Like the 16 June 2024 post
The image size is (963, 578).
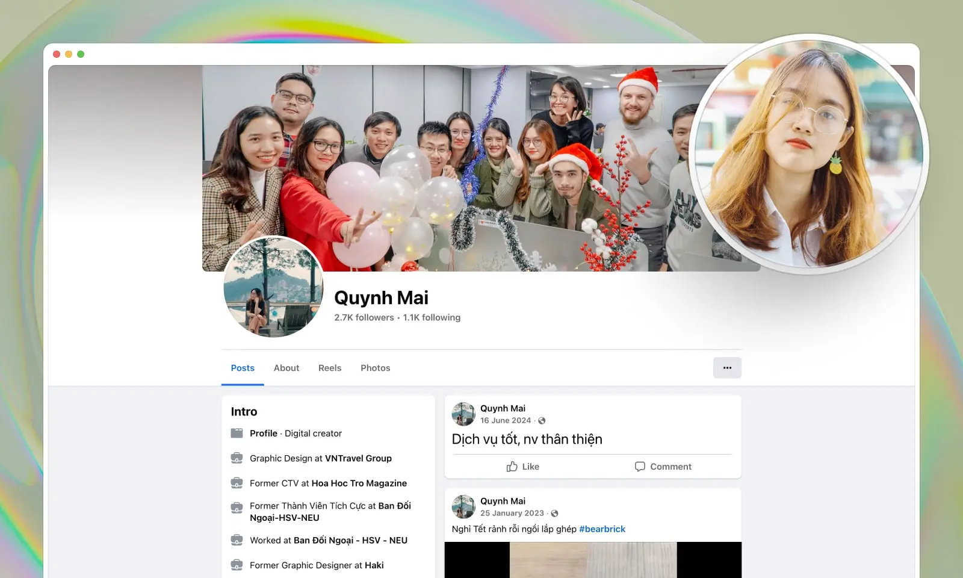coord(522,467)
